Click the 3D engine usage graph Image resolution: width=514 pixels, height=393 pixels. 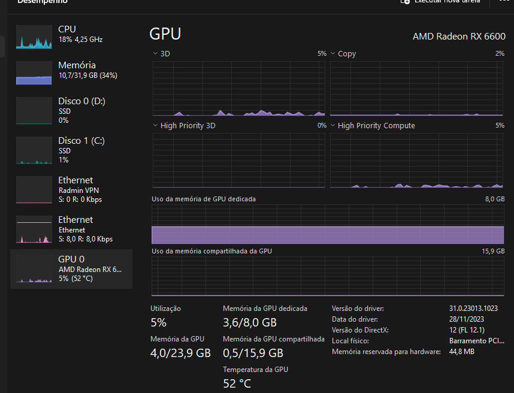[238, 89]
